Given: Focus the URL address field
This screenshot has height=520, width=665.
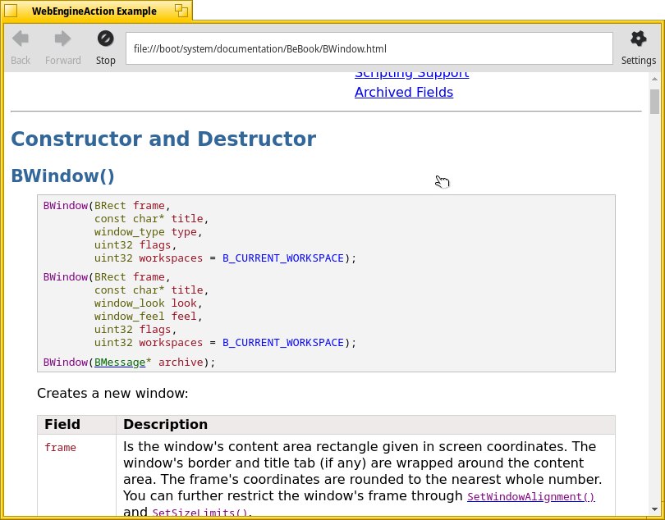Looking at the screenshot, I should (369, 48).
